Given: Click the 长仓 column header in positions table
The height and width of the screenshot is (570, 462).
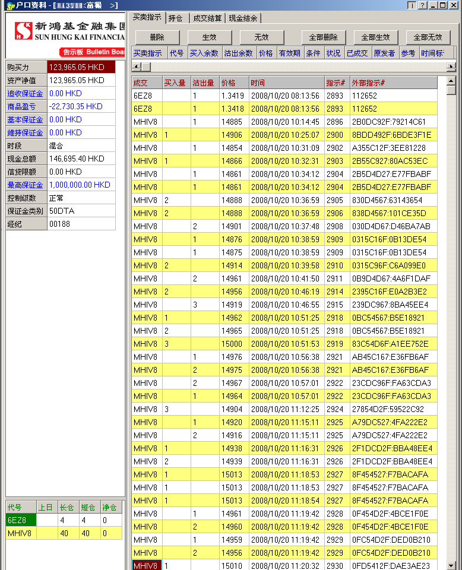Looking at the screenshot, I should coord(69,507).
